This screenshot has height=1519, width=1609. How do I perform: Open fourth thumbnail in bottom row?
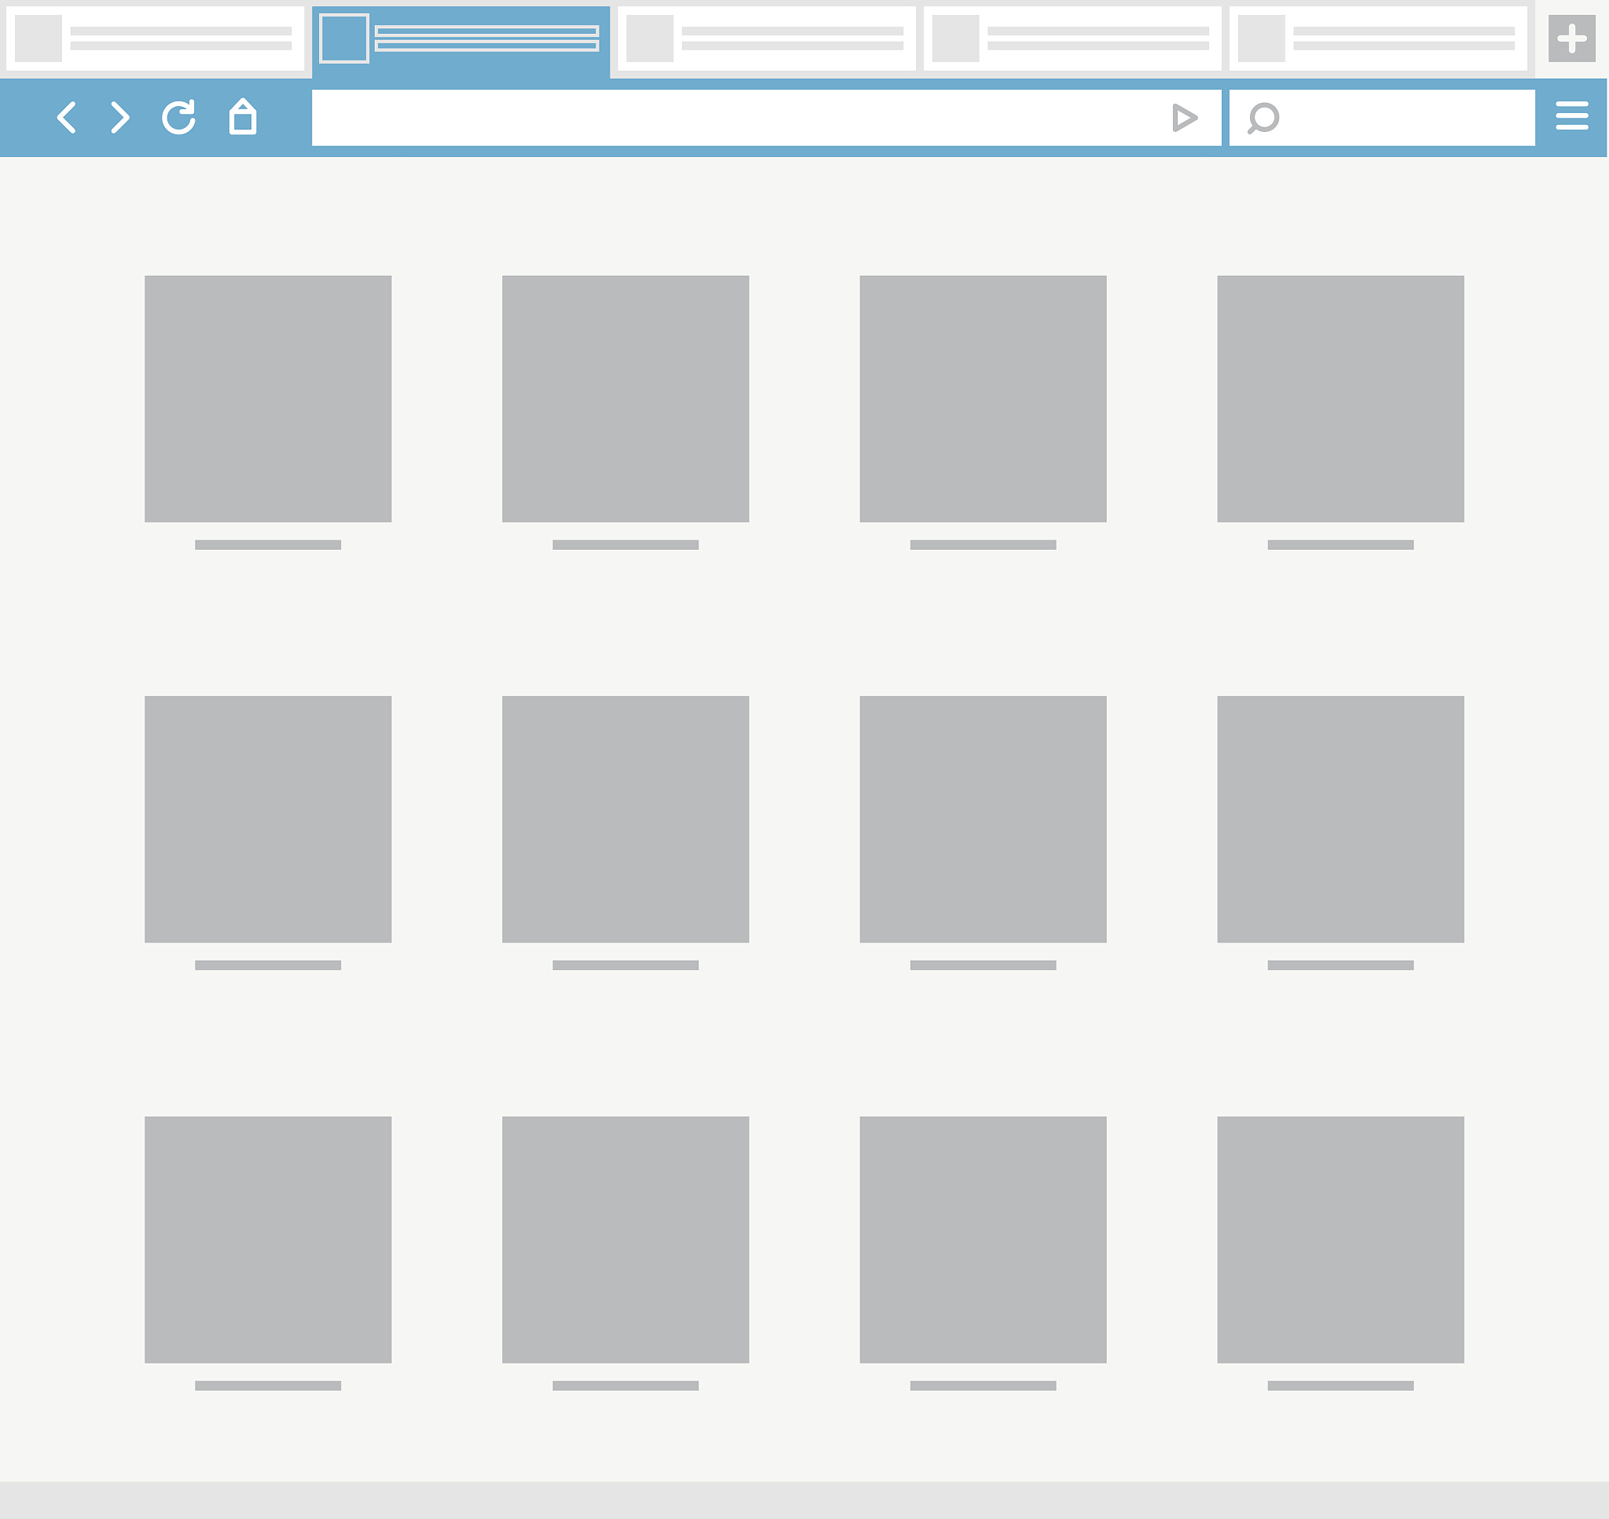click(x=1340, y=1239)
